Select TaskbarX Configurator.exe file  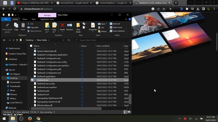49,58
